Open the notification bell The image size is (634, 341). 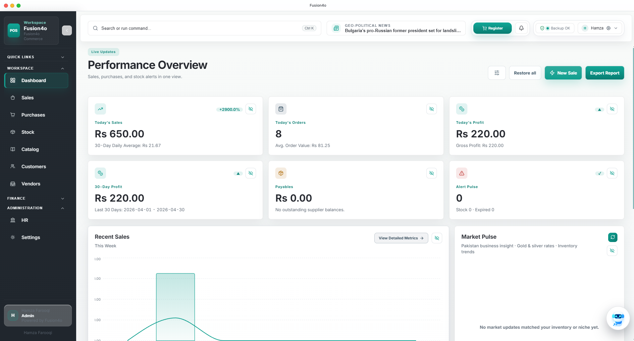point(521,28)
